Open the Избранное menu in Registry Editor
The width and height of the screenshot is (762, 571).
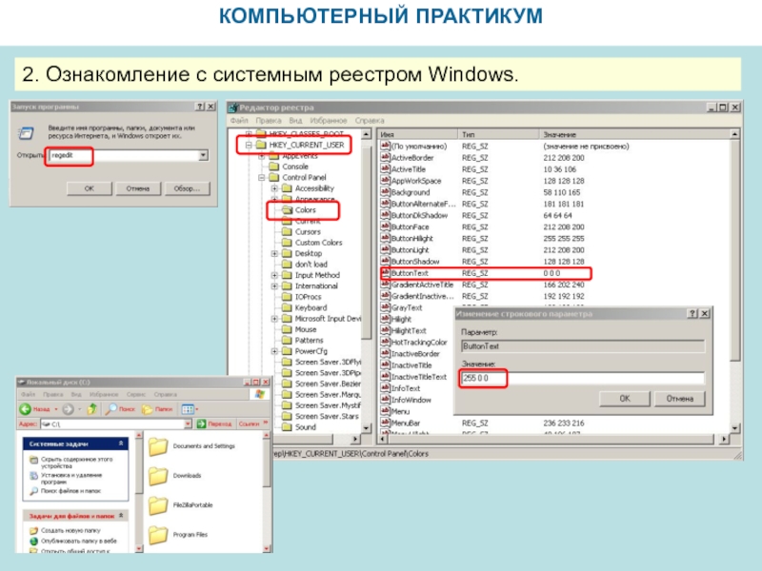tap(328, 121)
